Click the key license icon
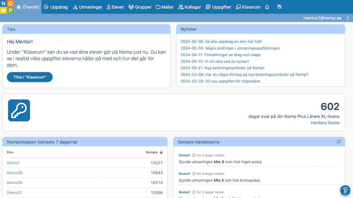The image size is (353, 198). [x=19, y=110]
